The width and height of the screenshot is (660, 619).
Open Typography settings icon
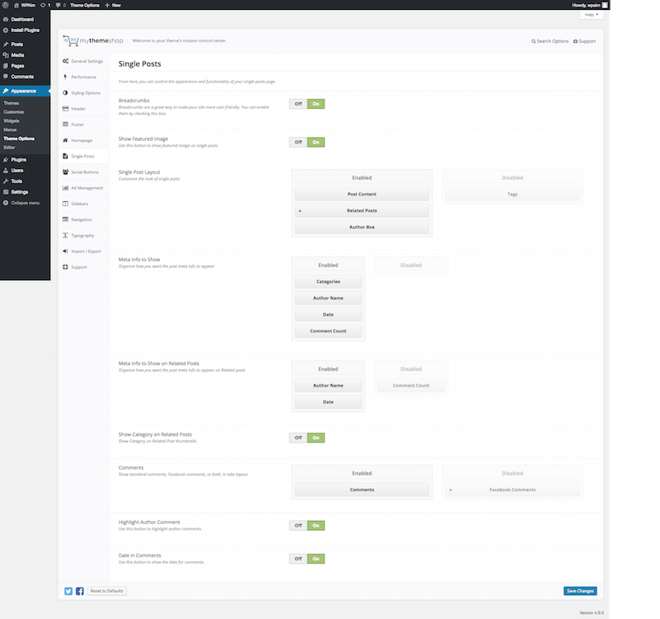tap(65, 236)
